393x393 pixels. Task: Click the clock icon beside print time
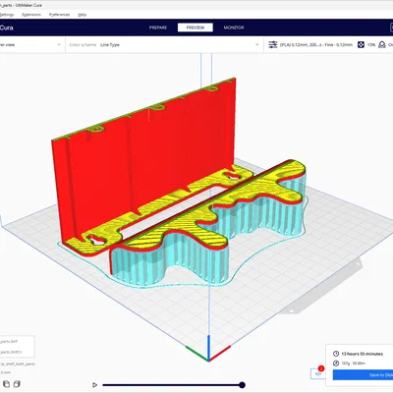click(336, 354)
